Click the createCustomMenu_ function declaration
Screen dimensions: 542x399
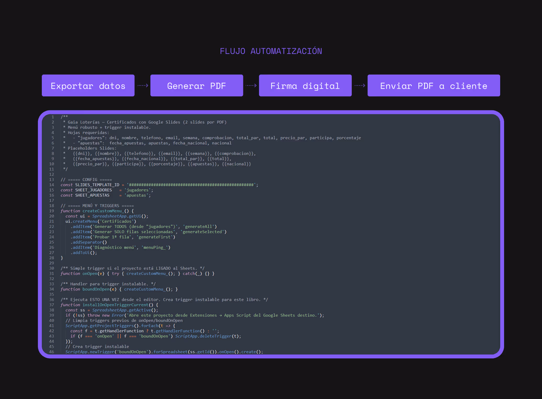103,211
